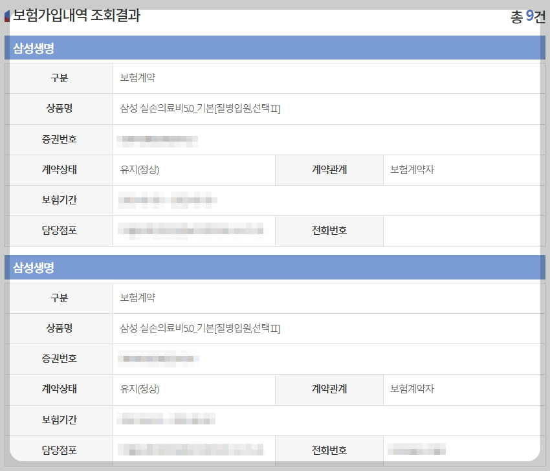Click 보험기간 label in second 삼성생명 table
Image resolution: width=550 pixels, height=471 pixels.
(60, 420)
